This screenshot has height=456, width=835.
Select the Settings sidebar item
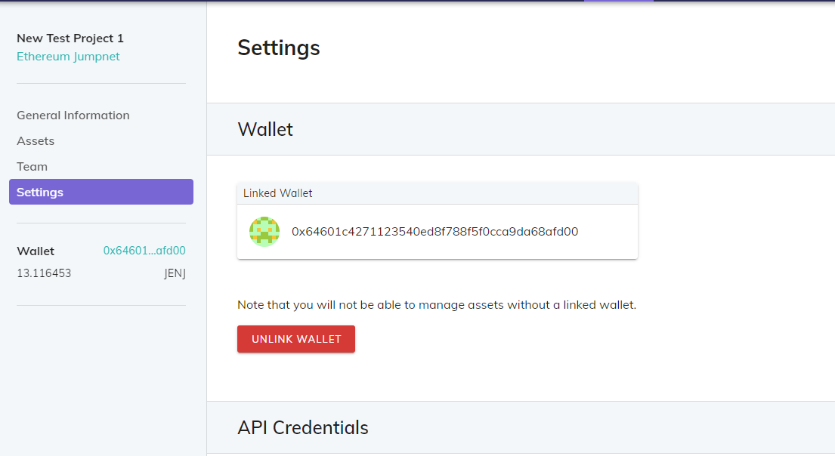pos(101,192)
